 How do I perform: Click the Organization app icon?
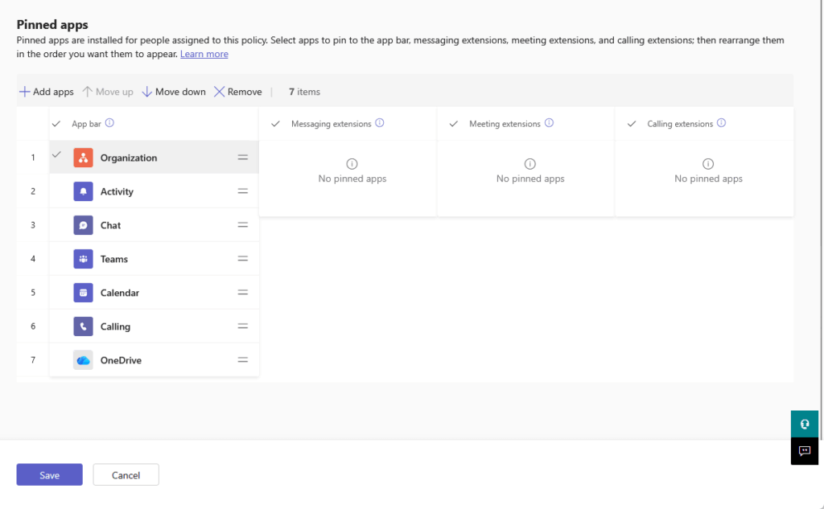[x=83, y=158]
